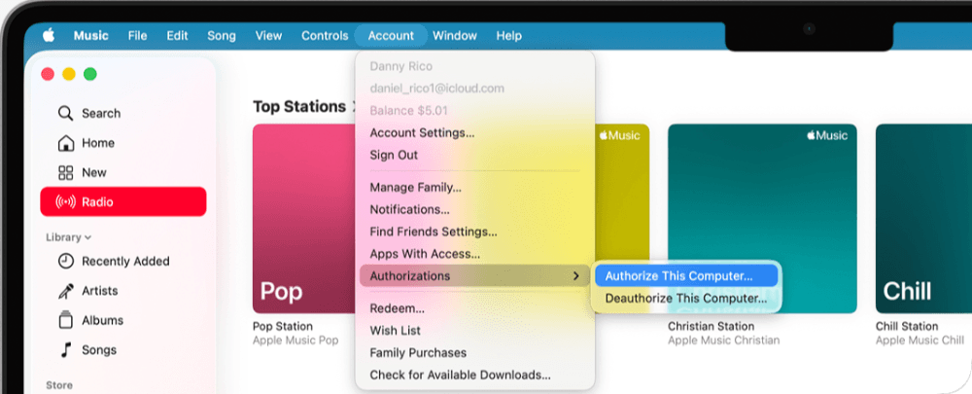Open the Chill station artwork
972x394 pixels.
(x=923, y=219)
